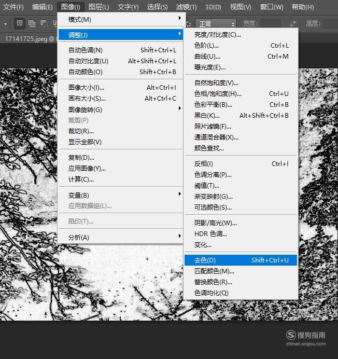Open 通道混合器(X)... adjustment

click(x=241, y=137)
